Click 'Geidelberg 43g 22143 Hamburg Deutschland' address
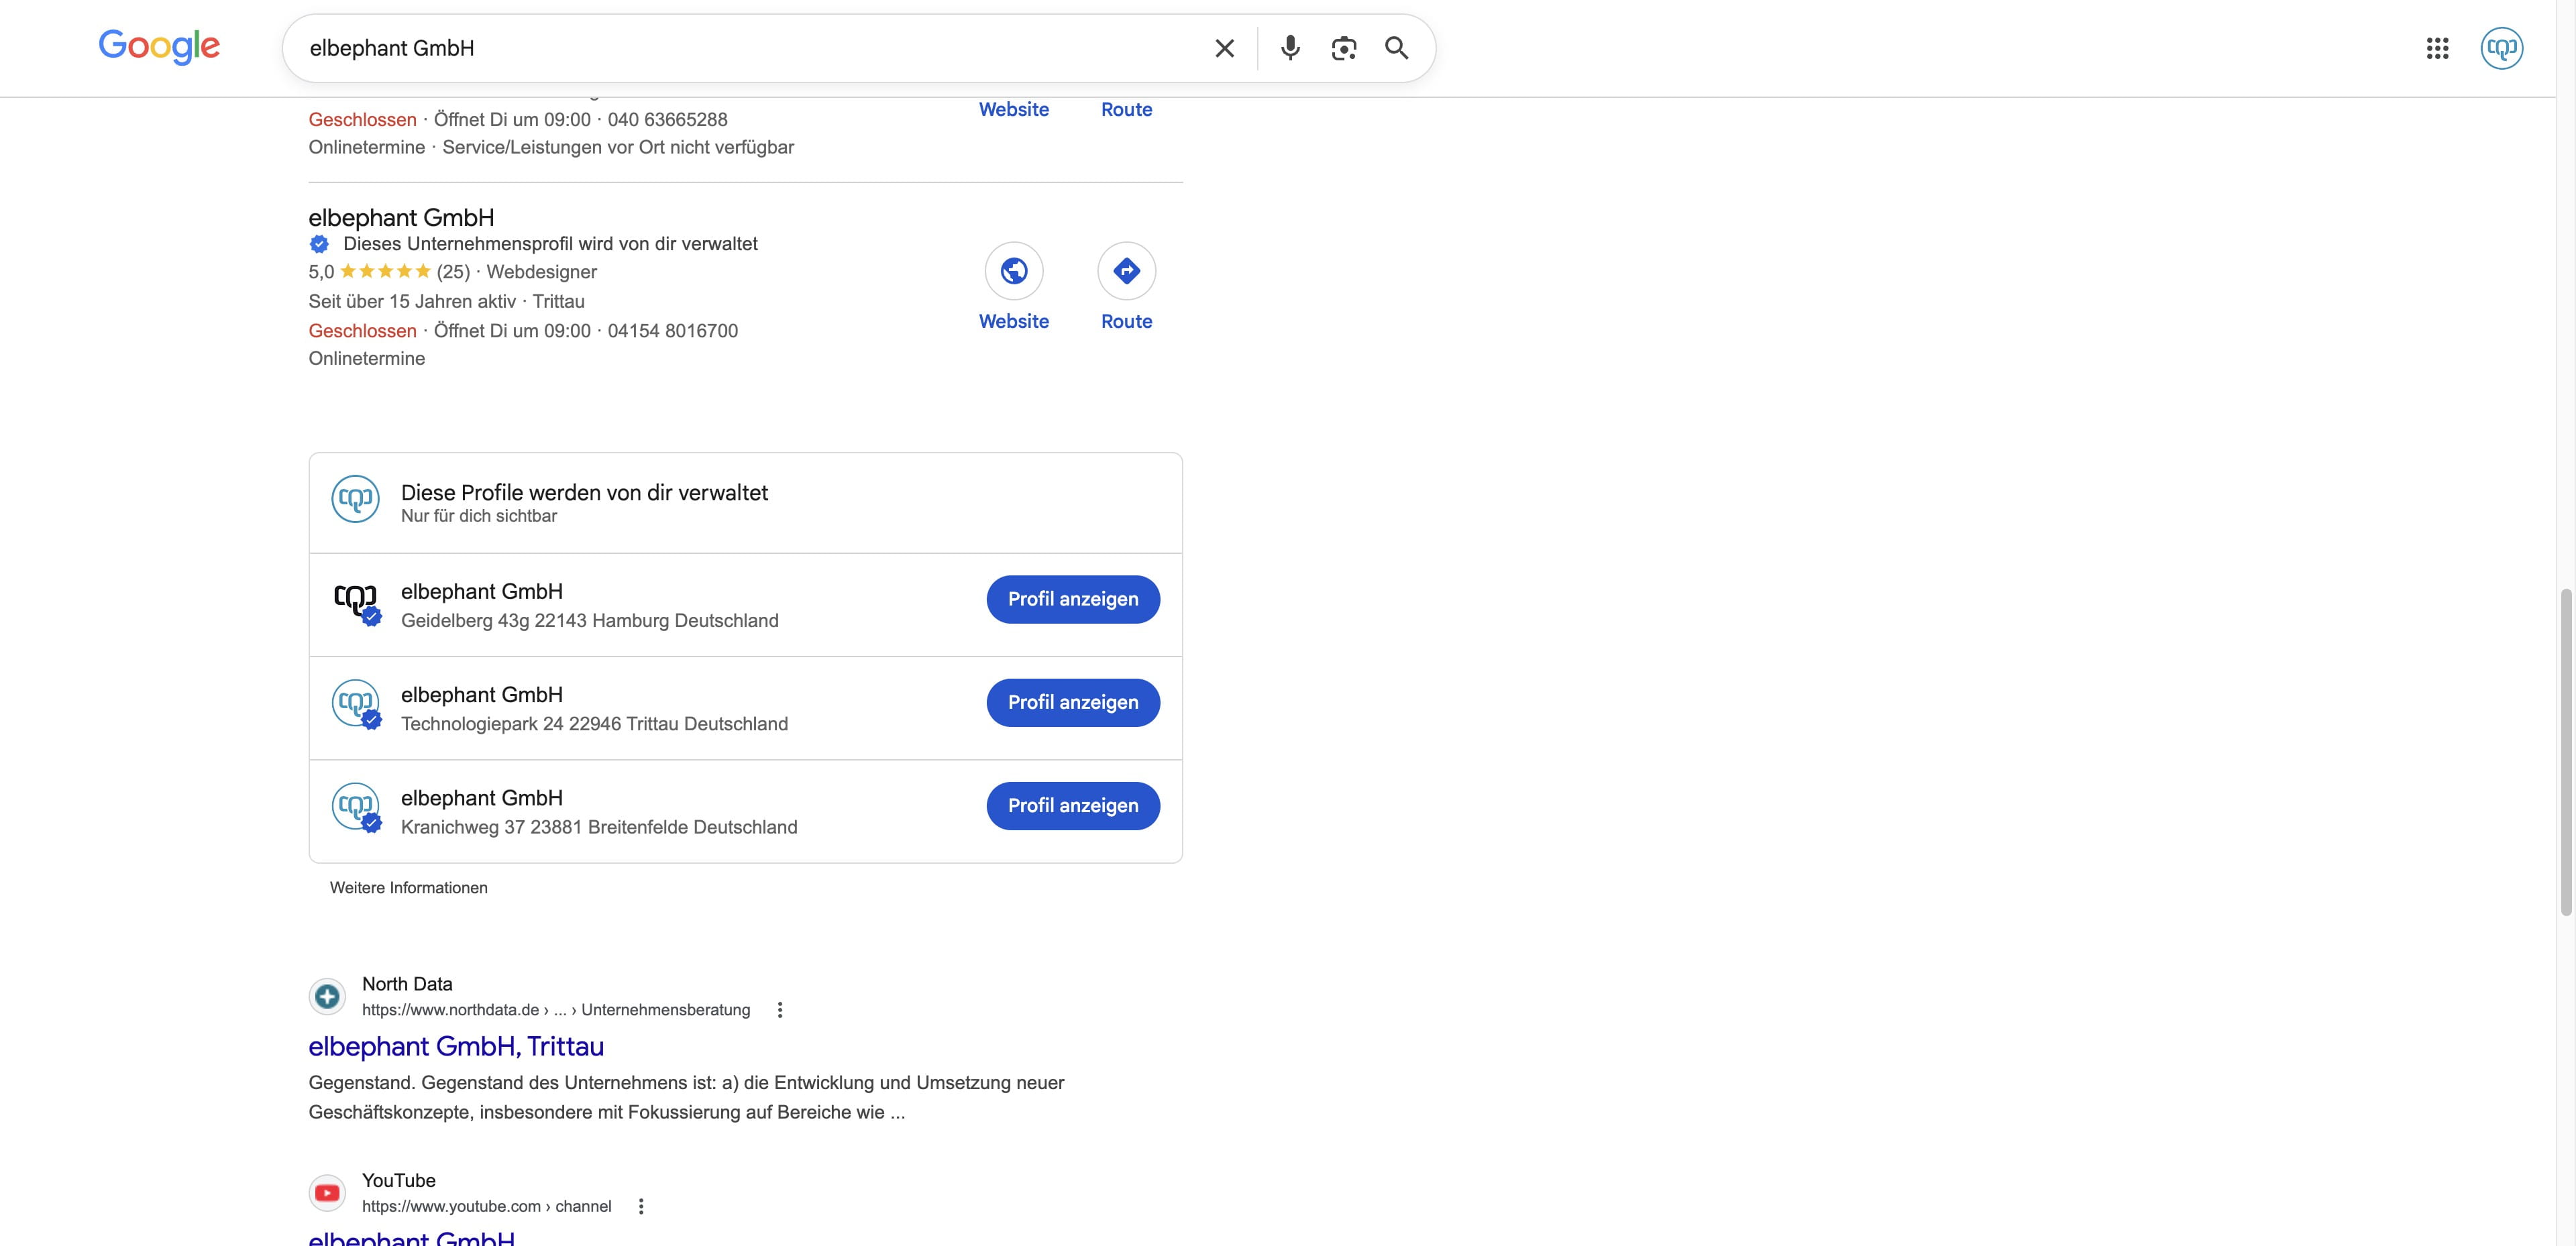This screenshot has width=2576, height=1246. pyautogui.click(x=590, y=621)
